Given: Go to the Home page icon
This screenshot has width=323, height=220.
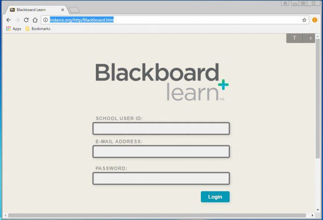Looking at the screenshot, I should click(35, 20).
